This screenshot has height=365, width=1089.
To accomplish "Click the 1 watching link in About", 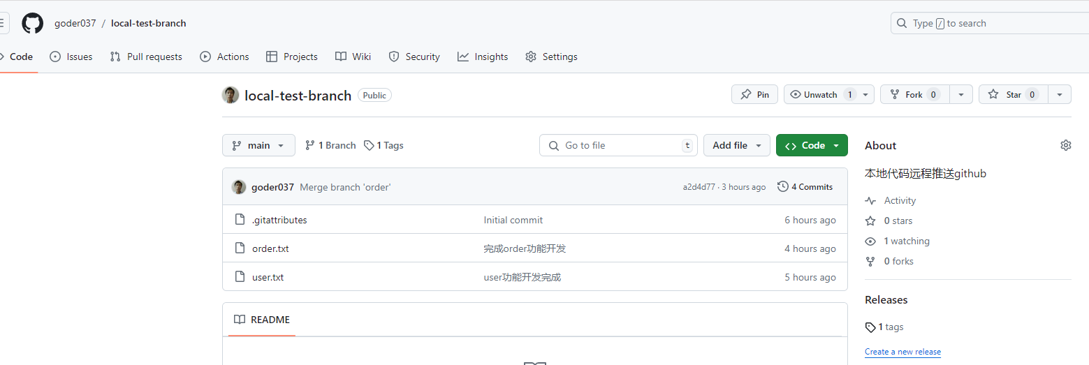I will pyautogui.click(x=897, y=241).
